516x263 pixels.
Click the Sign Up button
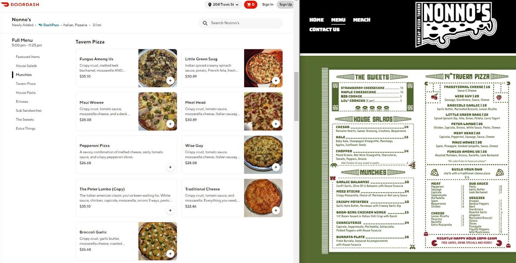(x=286, y=5)
